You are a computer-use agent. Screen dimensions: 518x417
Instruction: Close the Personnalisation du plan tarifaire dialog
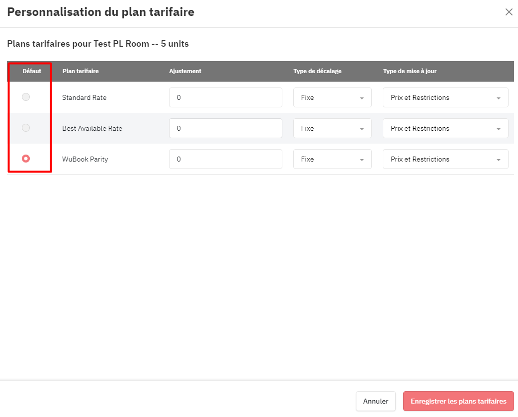pos(509,12)
